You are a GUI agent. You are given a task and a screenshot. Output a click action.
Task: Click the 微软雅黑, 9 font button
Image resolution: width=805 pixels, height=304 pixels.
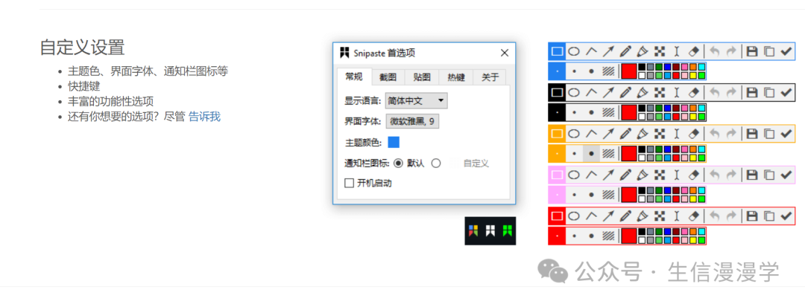coord(412,121)
